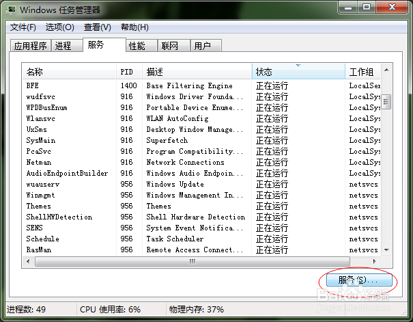Select the Schedule service row
Screen dimensions: 413x322
pos(201,239)
